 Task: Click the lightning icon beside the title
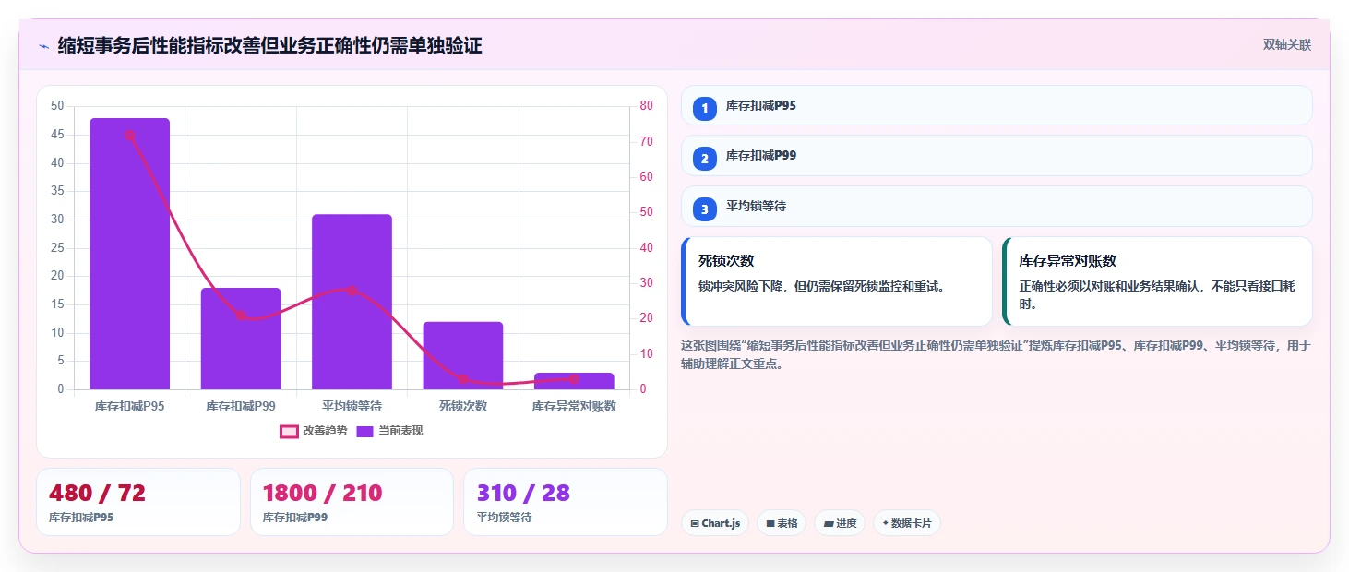[x=43, y=45]
